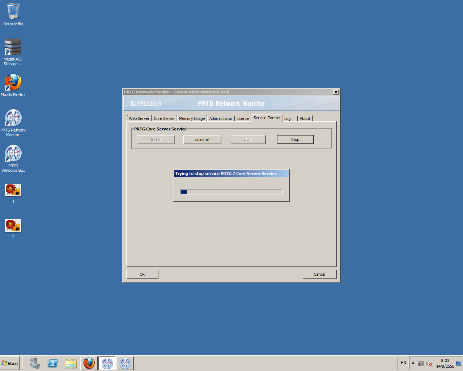Stop the PRTG Core Server Service

point(295,139)
